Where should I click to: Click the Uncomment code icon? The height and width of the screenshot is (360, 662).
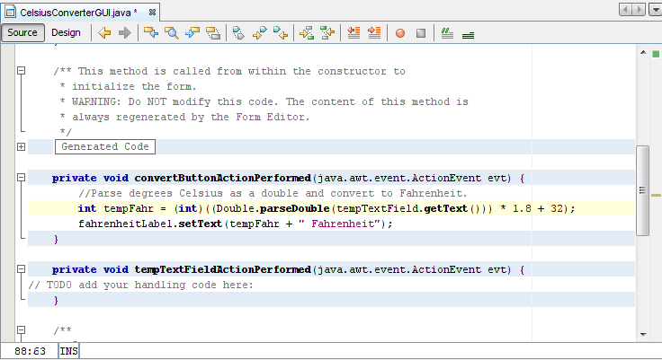[x=468, y=33]
